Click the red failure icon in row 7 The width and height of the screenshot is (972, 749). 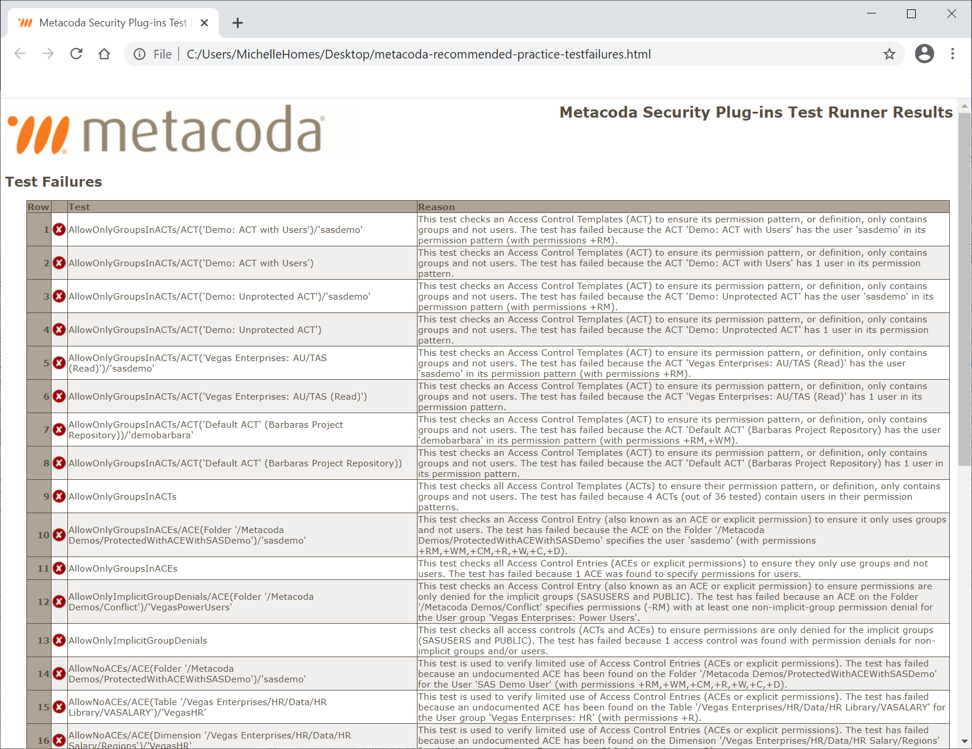59,430
